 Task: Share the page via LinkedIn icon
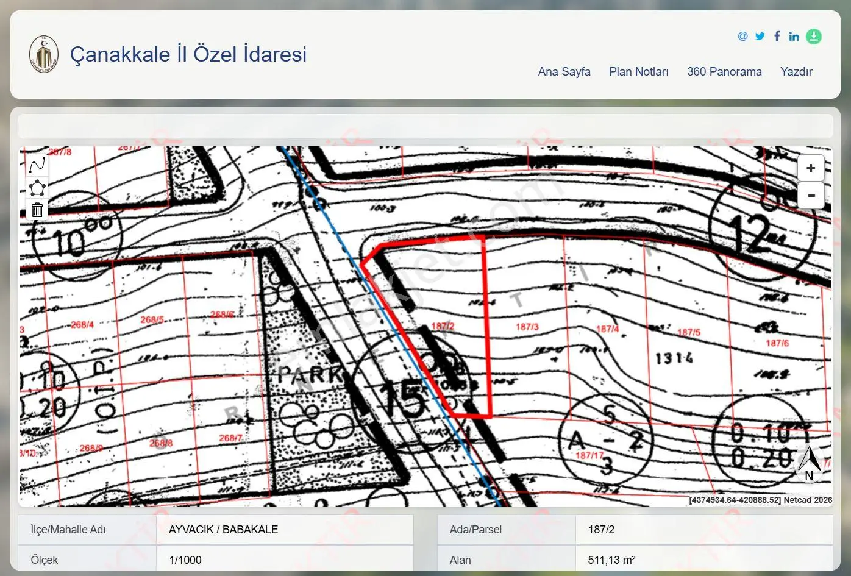point(794,37)
